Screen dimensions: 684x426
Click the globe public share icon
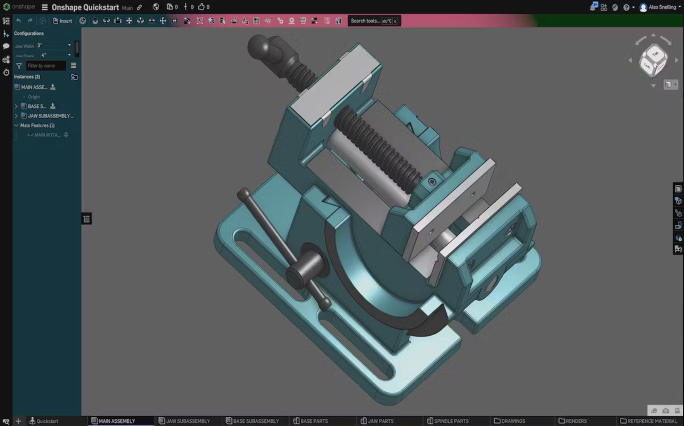tap(156, 7)
